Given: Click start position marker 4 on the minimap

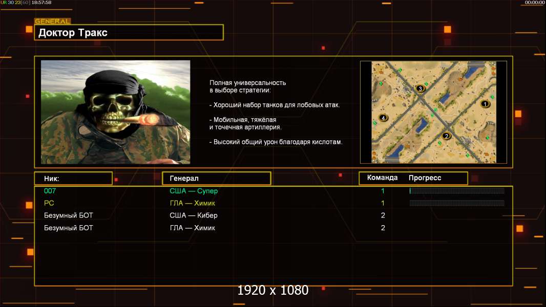Looking at the screenshot, I should [x=383, y=118].
